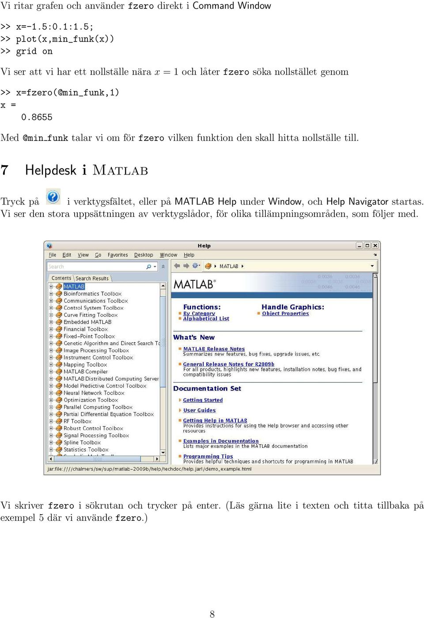The width and height of the screenshot is (424, 618).
Task: Open the Favorites menu
Action: pos(117,255)
